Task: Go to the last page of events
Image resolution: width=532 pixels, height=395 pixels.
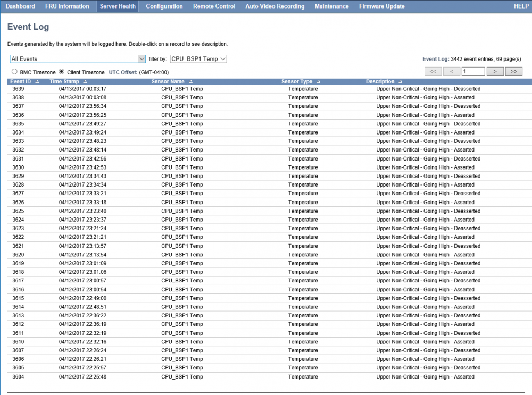Action: (514, 72)
